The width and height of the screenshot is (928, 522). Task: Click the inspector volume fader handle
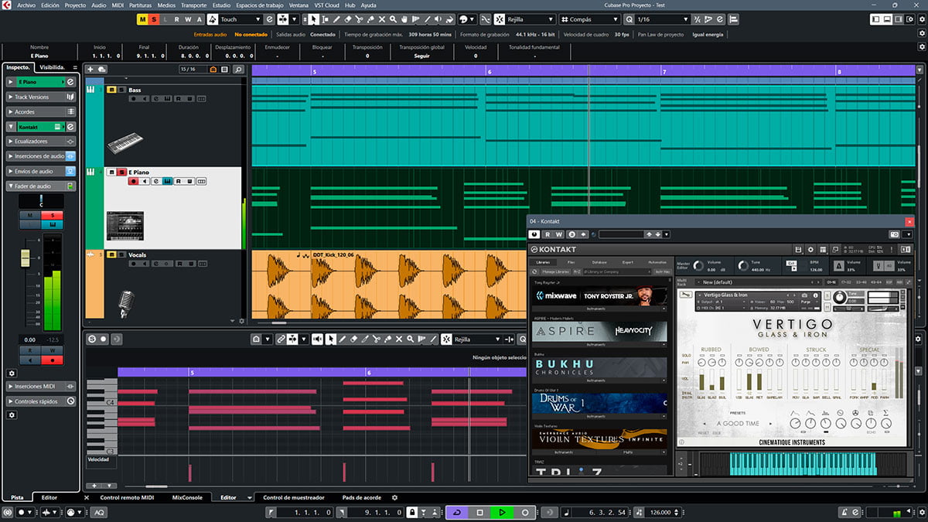click(x=25, y=258)
